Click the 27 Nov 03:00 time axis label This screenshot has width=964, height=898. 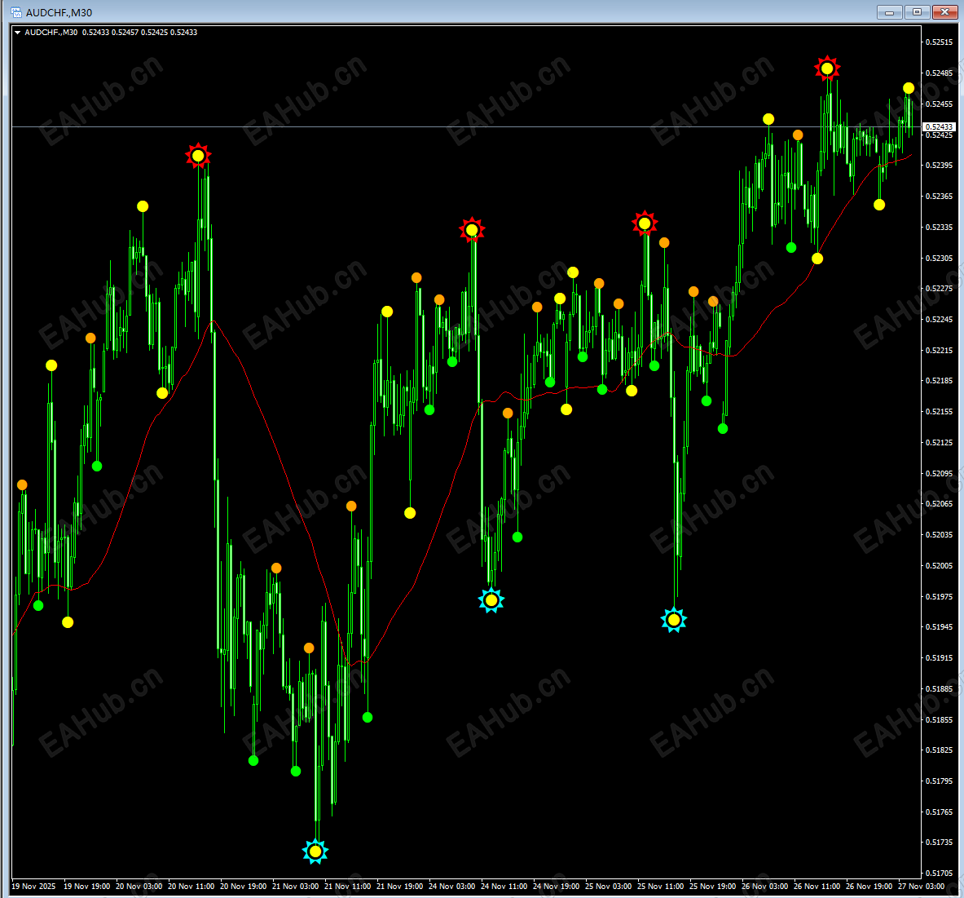pyautogui.click(x=922, y=887)
